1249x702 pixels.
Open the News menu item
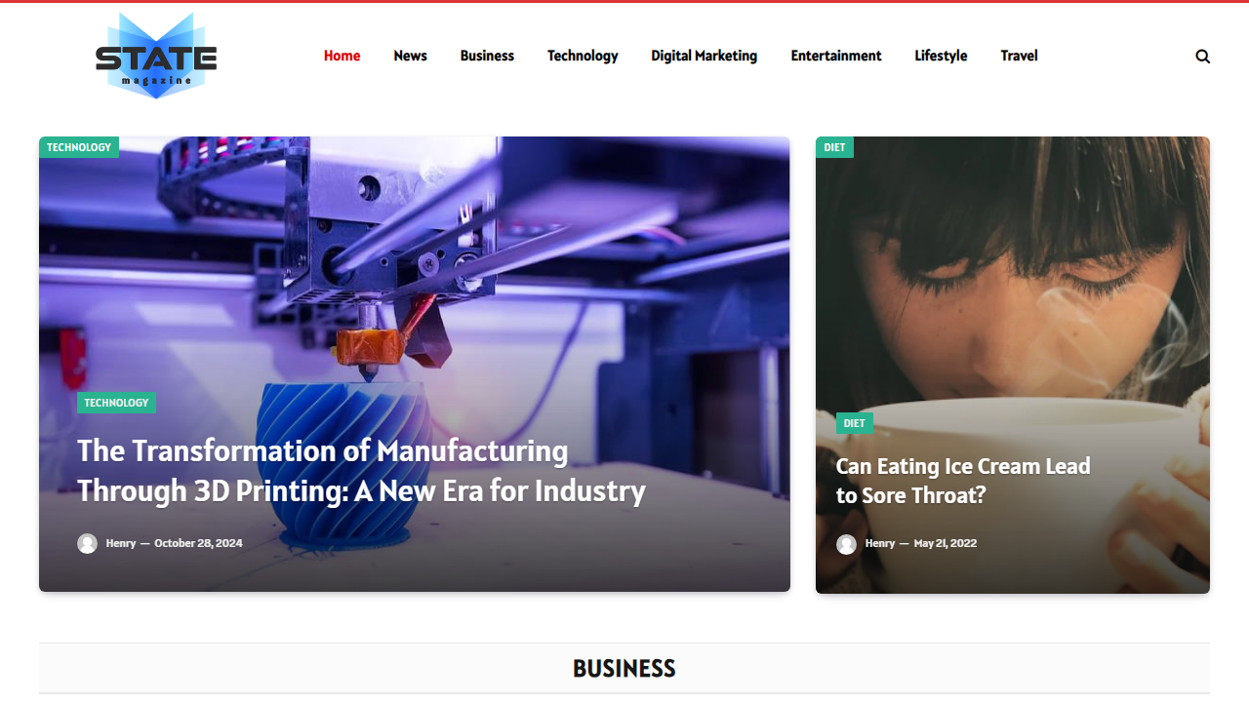[x=410, y=56]
